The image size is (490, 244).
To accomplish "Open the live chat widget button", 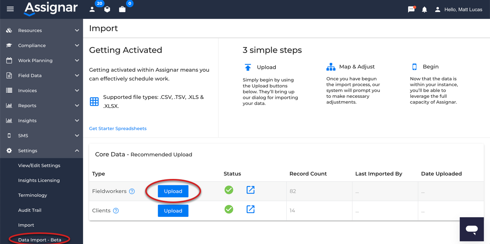I will point(472,229).
